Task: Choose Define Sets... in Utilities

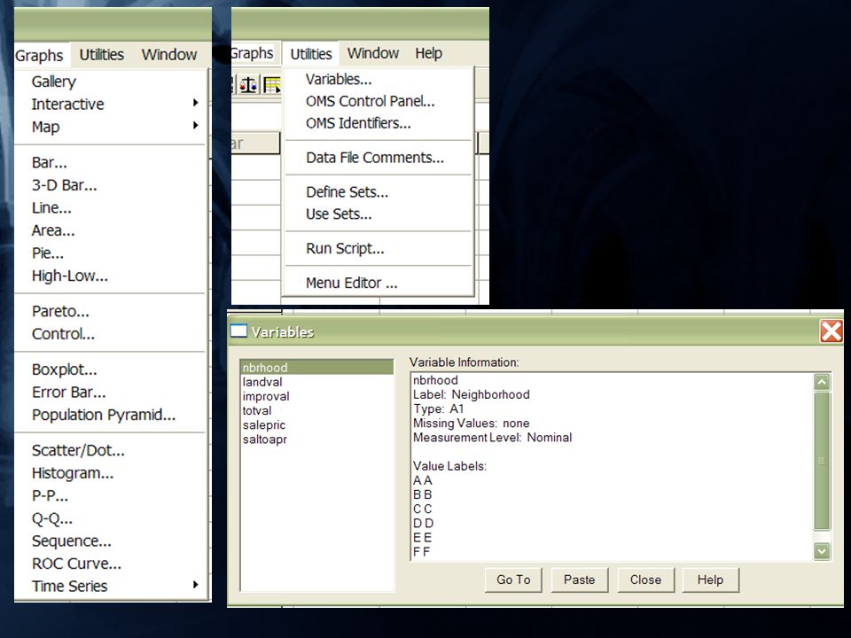Action: pos(347,192)
